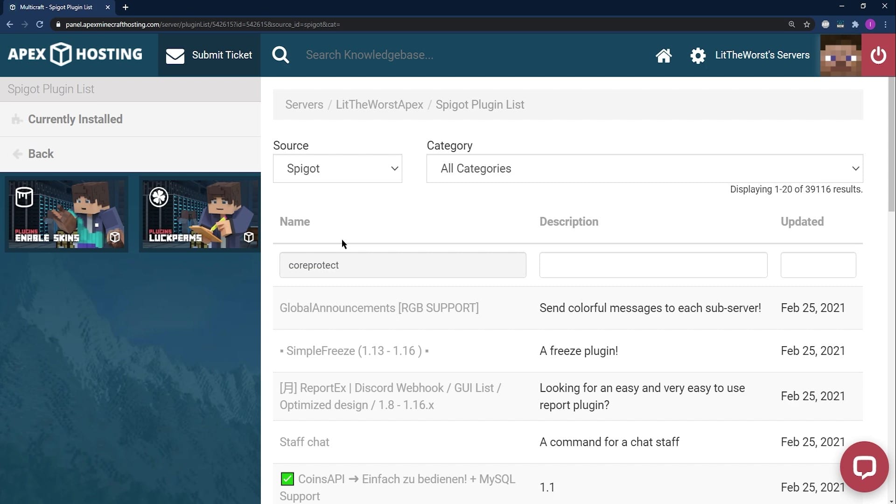Open GlobalAnnouncements [RGB SUPPORT] plugin
The height and width of the screenshot is (504, 896).
379,308
